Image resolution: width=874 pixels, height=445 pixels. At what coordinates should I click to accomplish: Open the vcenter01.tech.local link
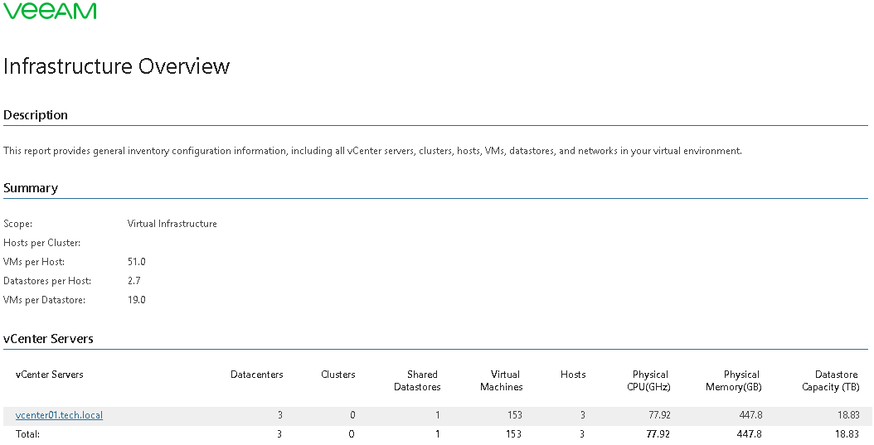(x=59, y=415)
